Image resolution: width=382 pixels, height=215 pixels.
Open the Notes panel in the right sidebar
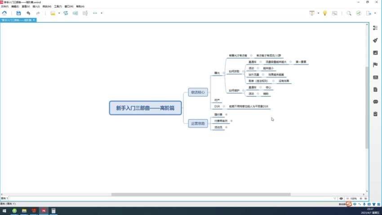[x=375, y=90]
